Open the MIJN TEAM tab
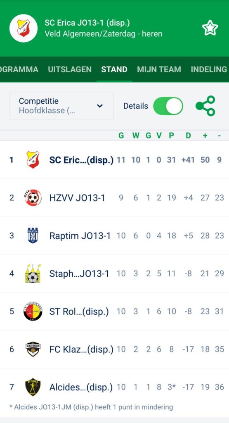Viewport: 229px width, 423px height. tap(159, 69)
